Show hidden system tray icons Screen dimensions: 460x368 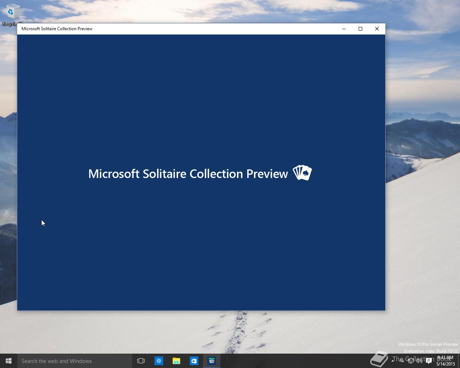click(392, 361)
